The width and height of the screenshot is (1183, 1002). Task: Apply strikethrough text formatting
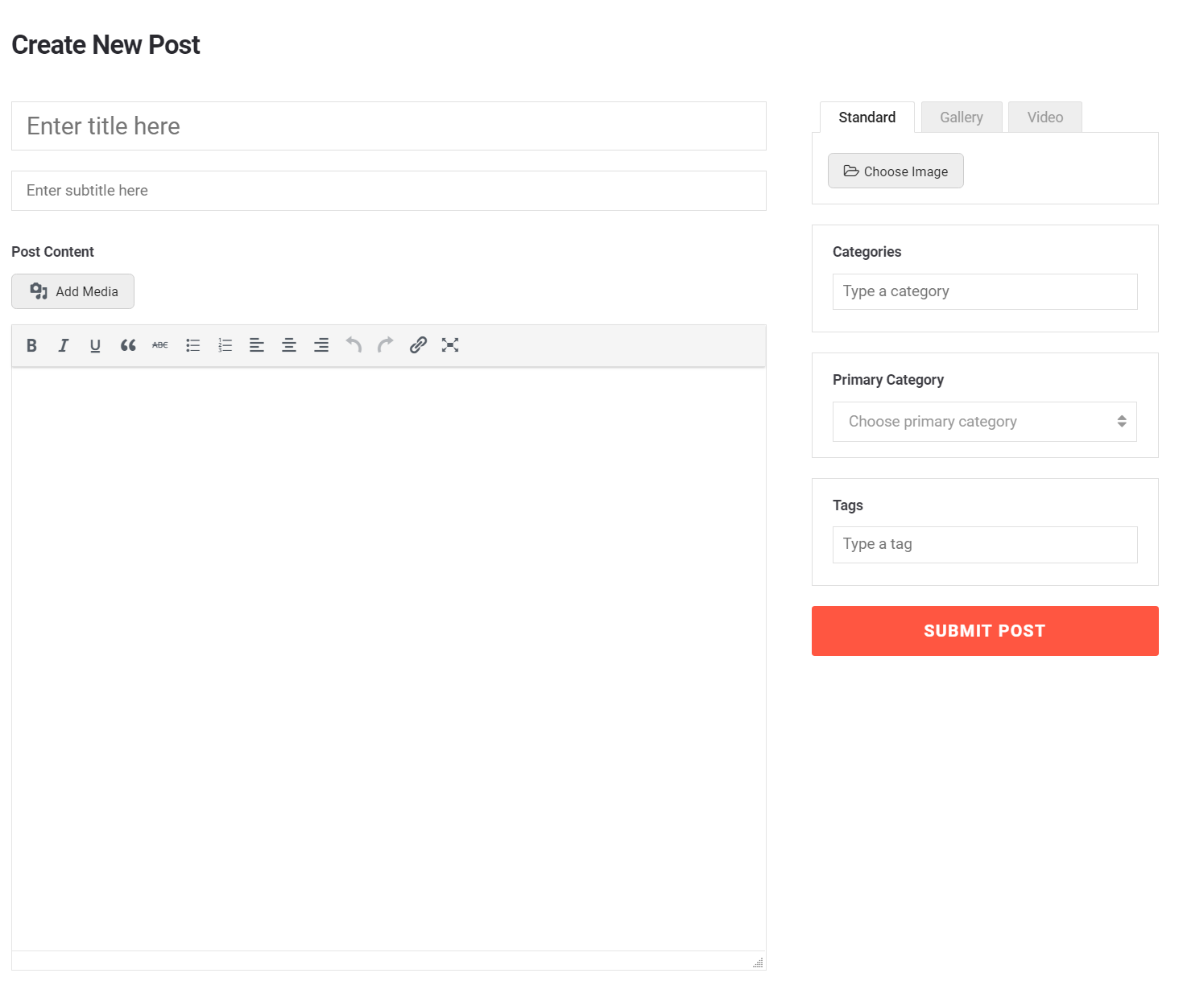[160, 345]
